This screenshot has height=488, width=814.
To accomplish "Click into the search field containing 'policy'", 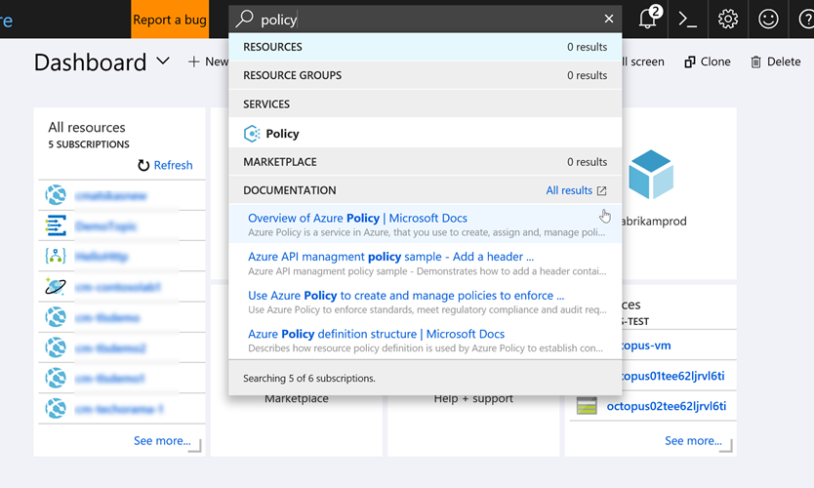I will click(x=426, y=20).
